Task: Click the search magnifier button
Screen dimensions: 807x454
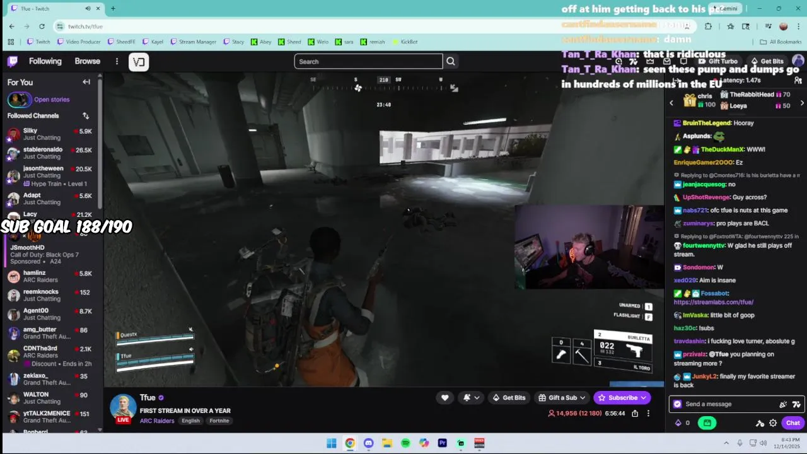Action: tap(451, 61)
